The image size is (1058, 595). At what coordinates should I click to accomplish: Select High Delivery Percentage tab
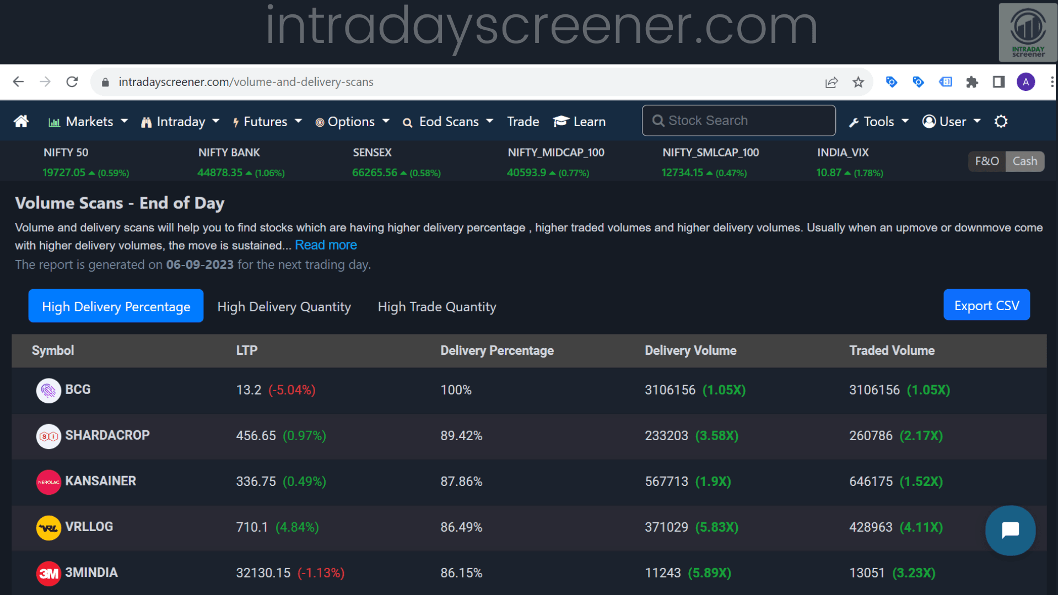[x=116, y=306]
